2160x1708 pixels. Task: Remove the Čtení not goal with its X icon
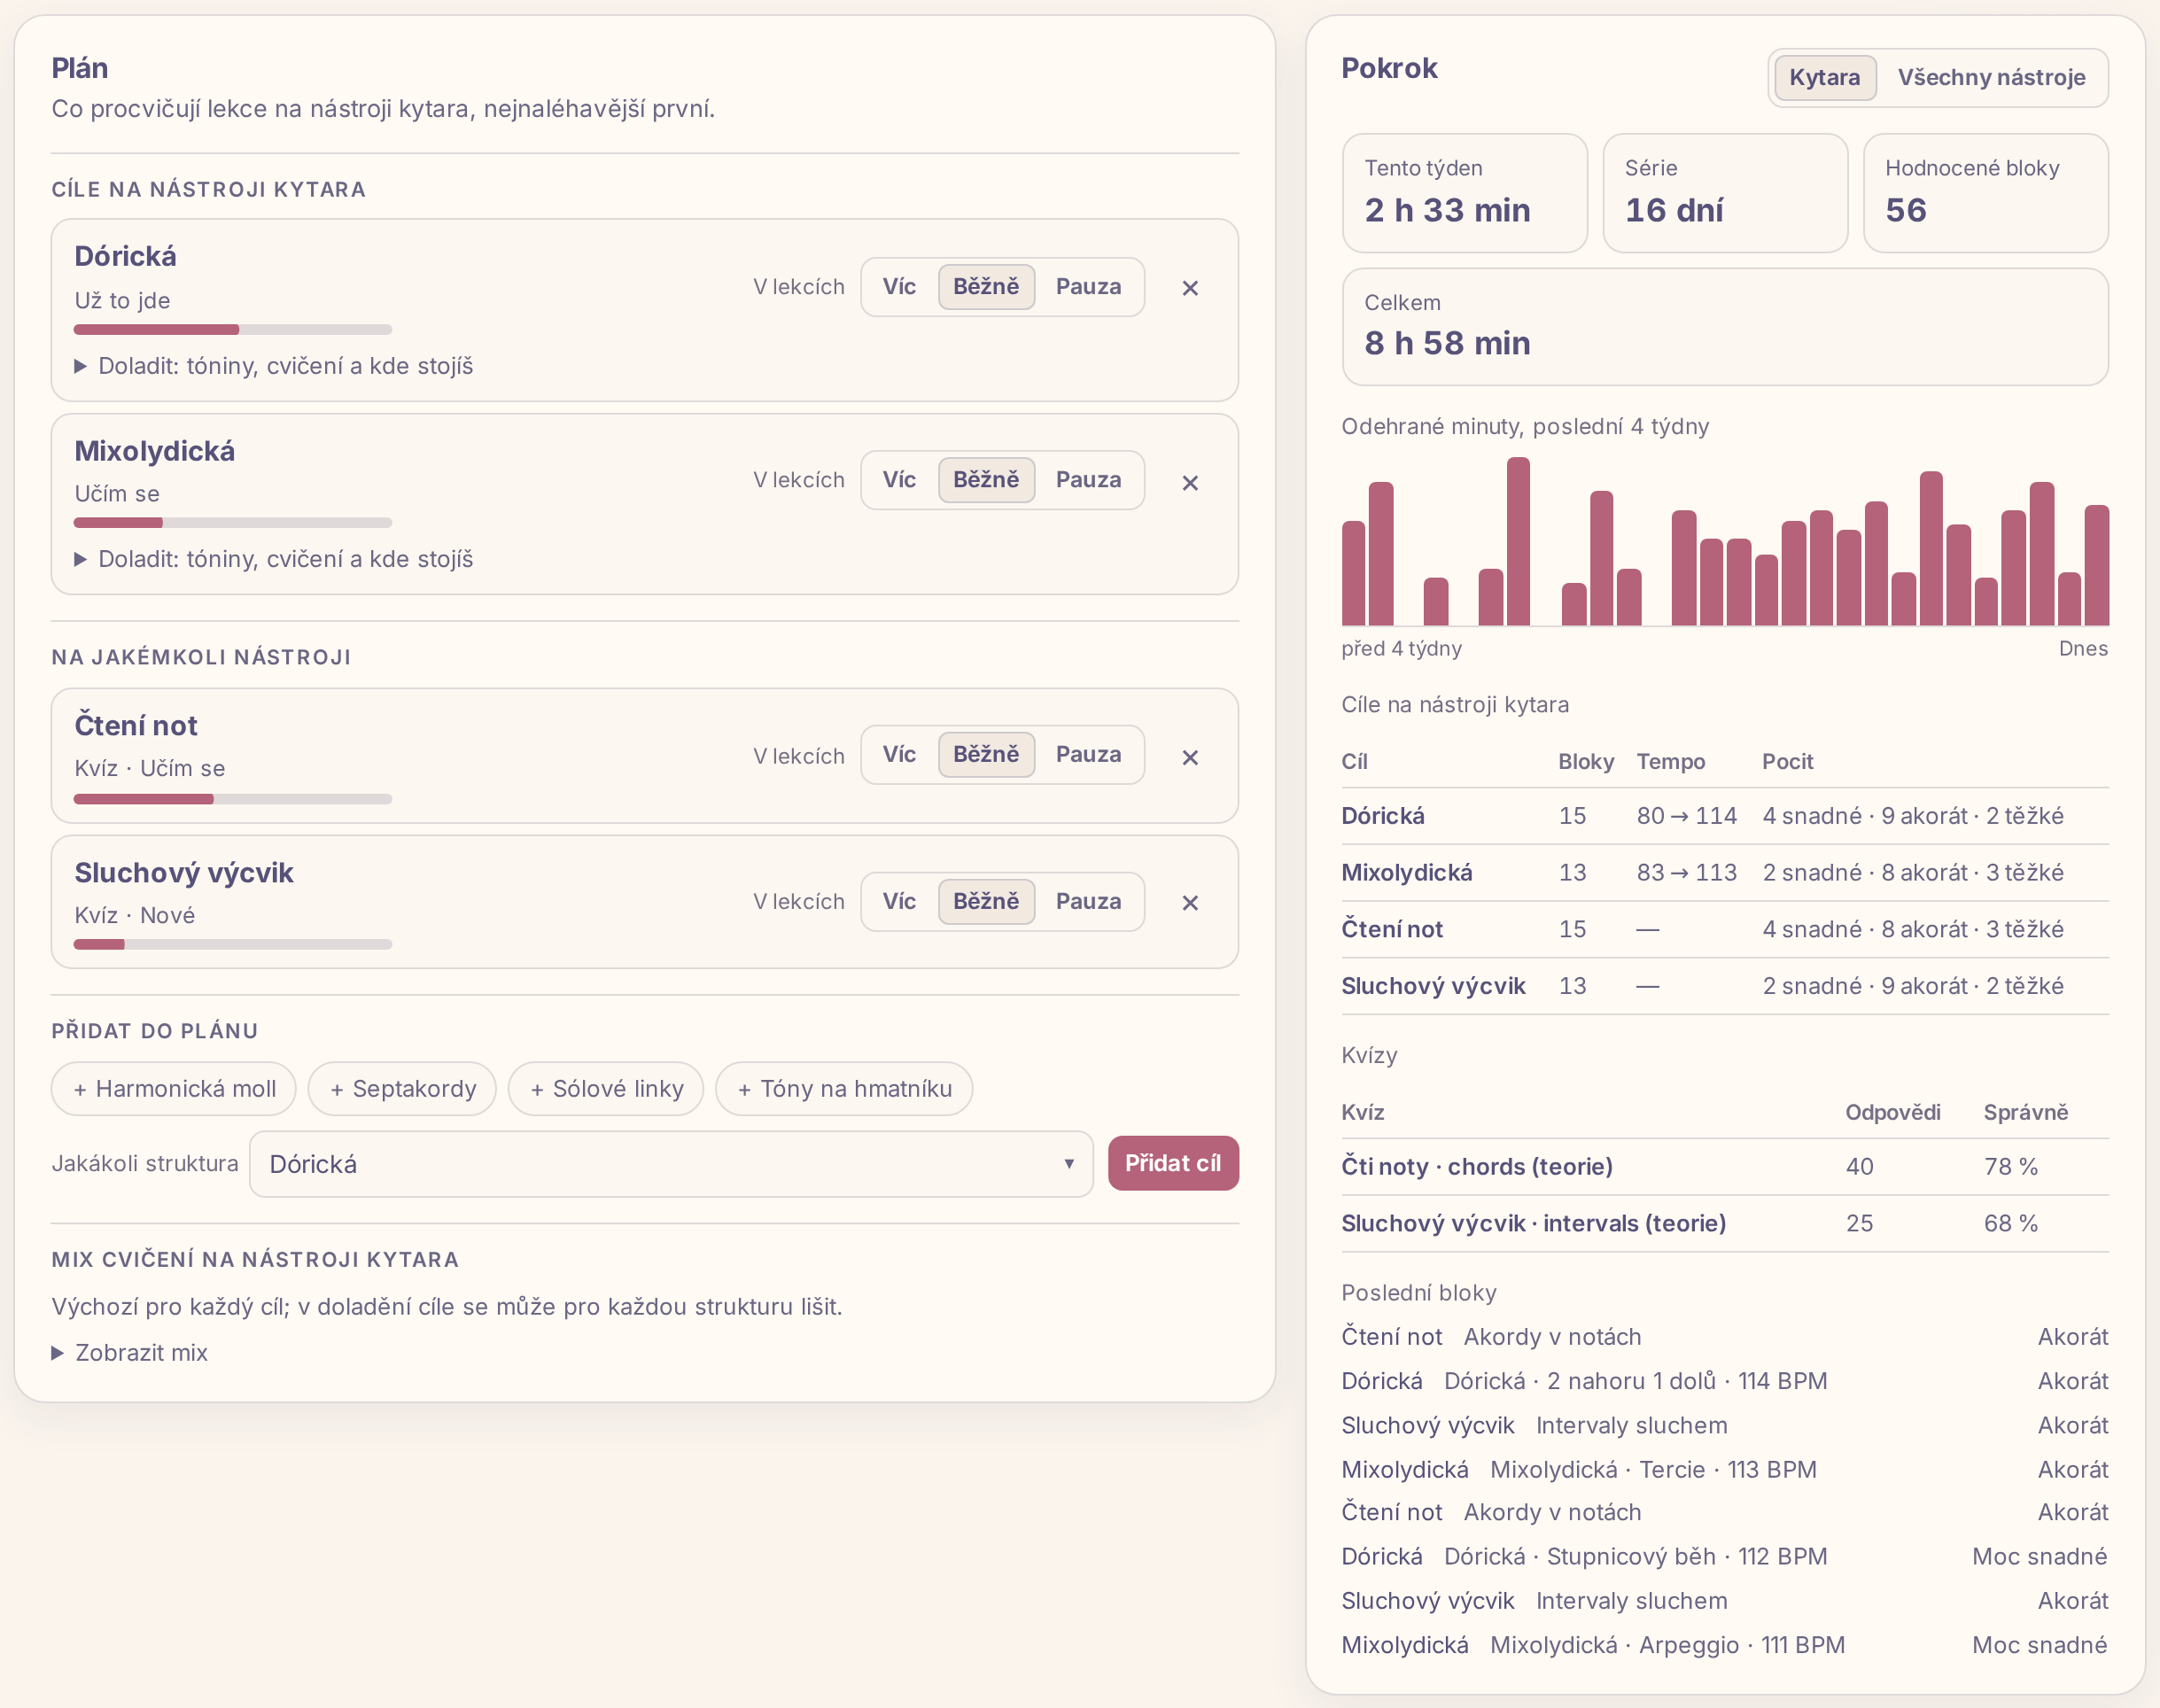click(x=1190, y=758)
